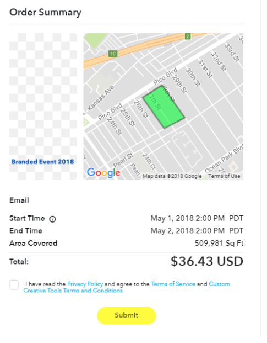Open the map Terms of Use link
Viewport: 267px width, 343px height.
coord(224,176)
